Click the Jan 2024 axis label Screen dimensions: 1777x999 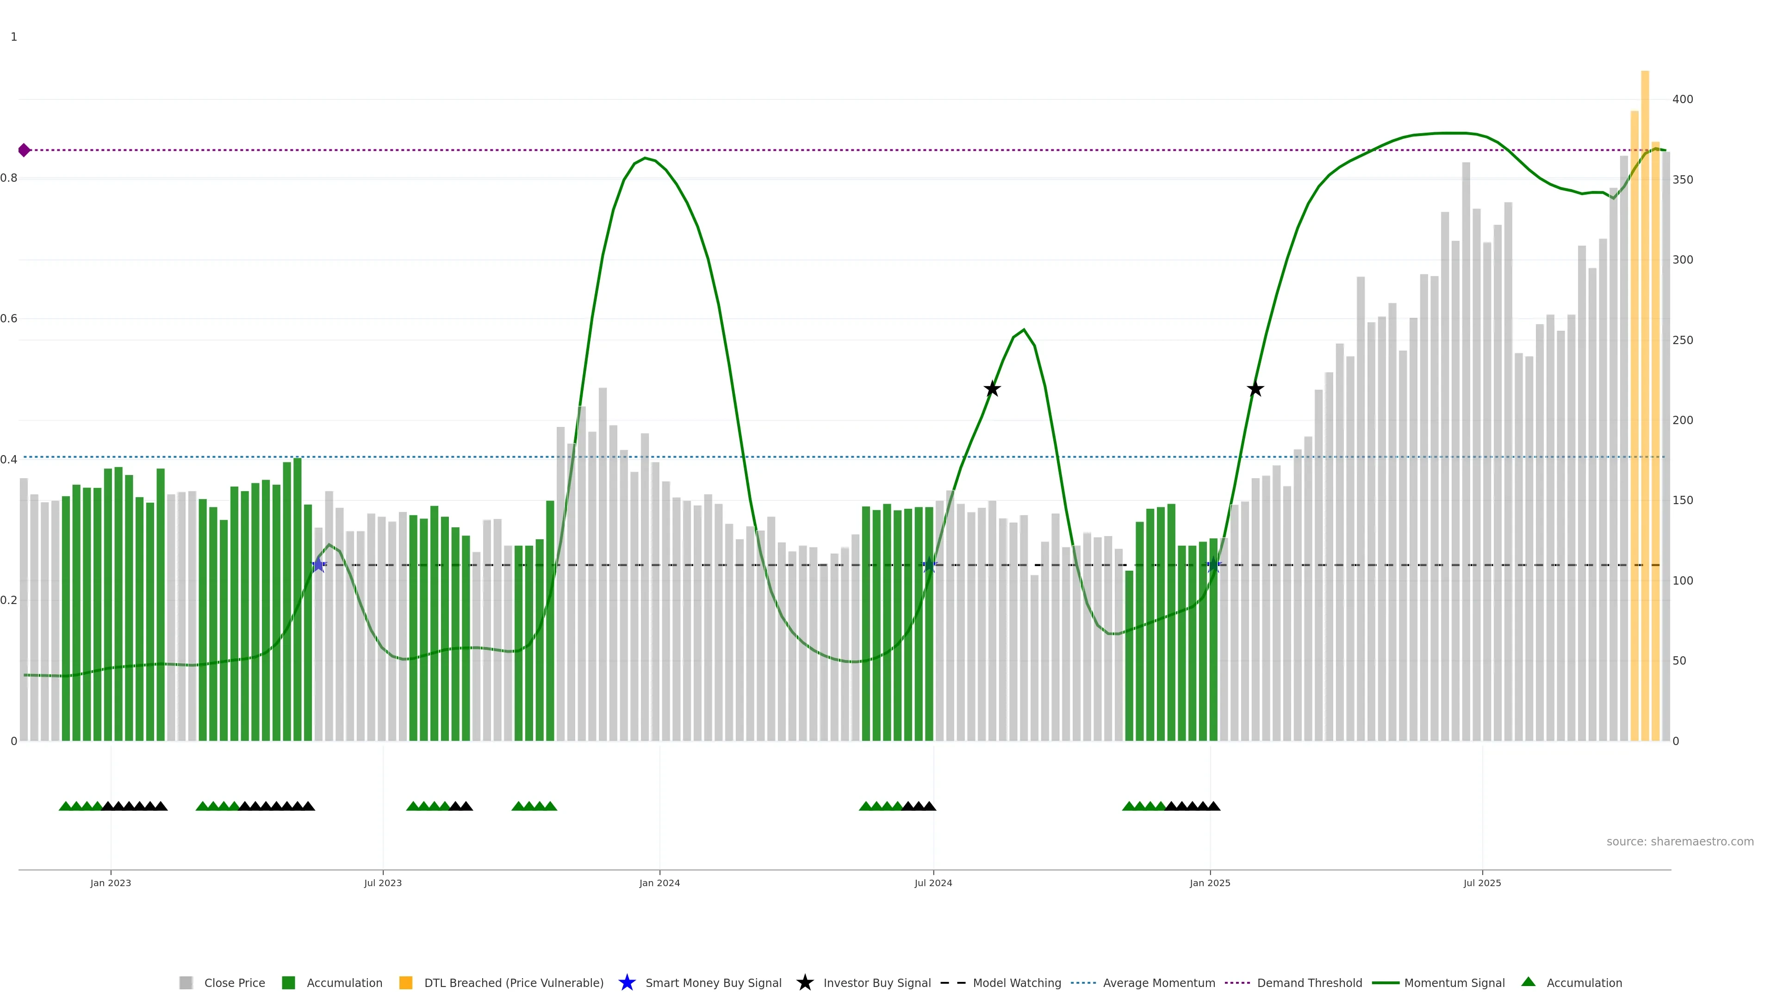point(659,883)
